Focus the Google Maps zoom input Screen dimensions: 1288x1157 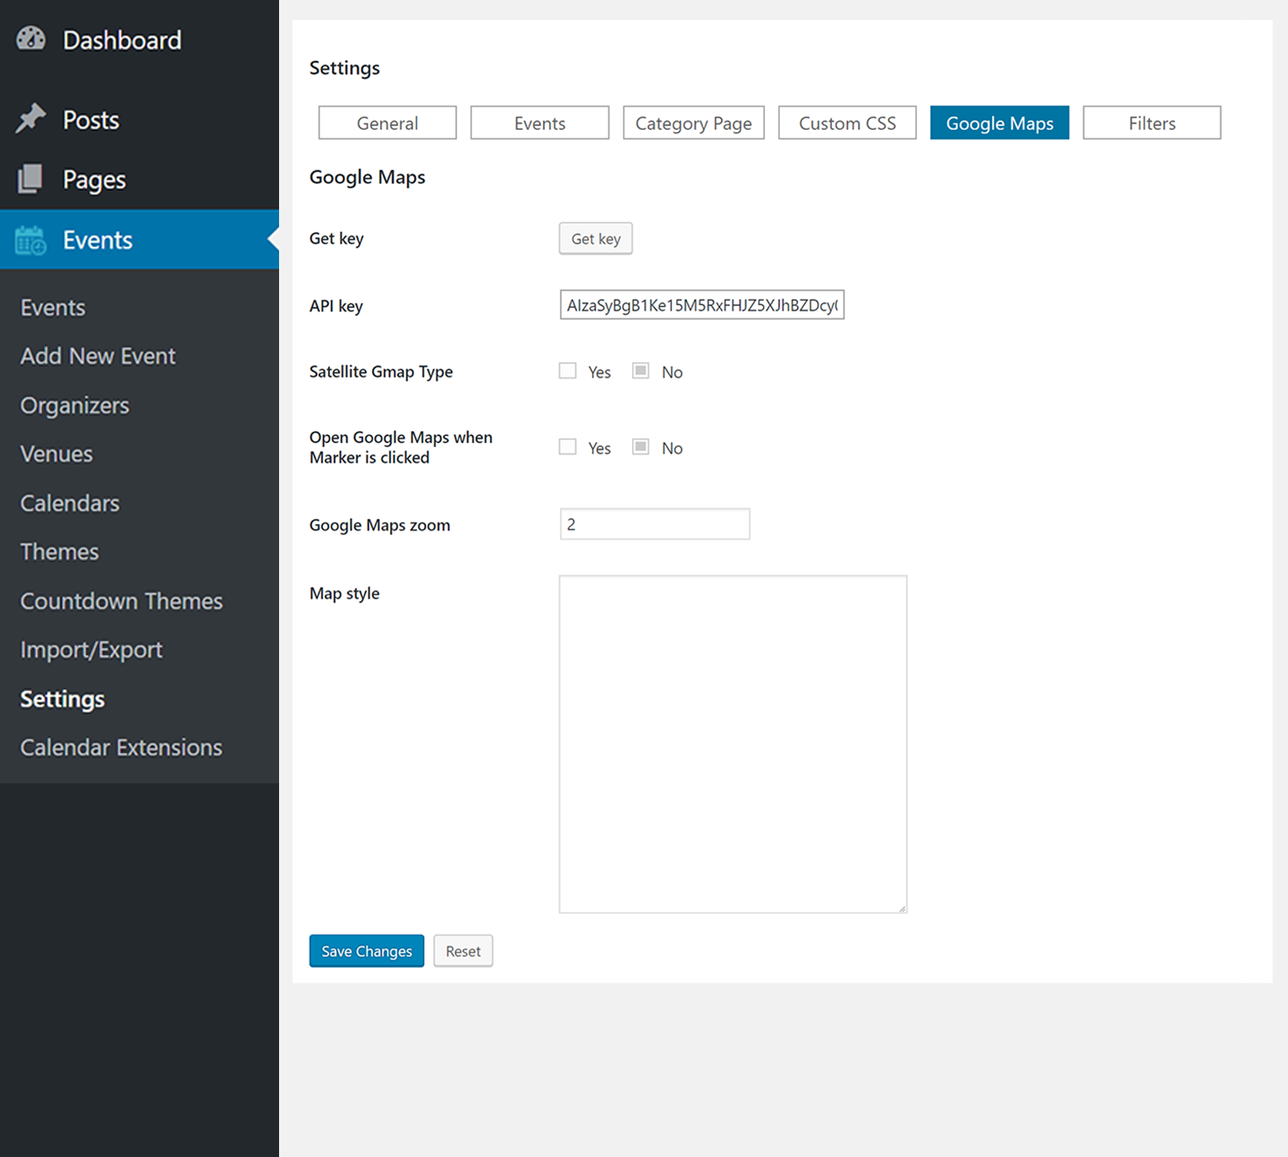click(x=655, y=524)
